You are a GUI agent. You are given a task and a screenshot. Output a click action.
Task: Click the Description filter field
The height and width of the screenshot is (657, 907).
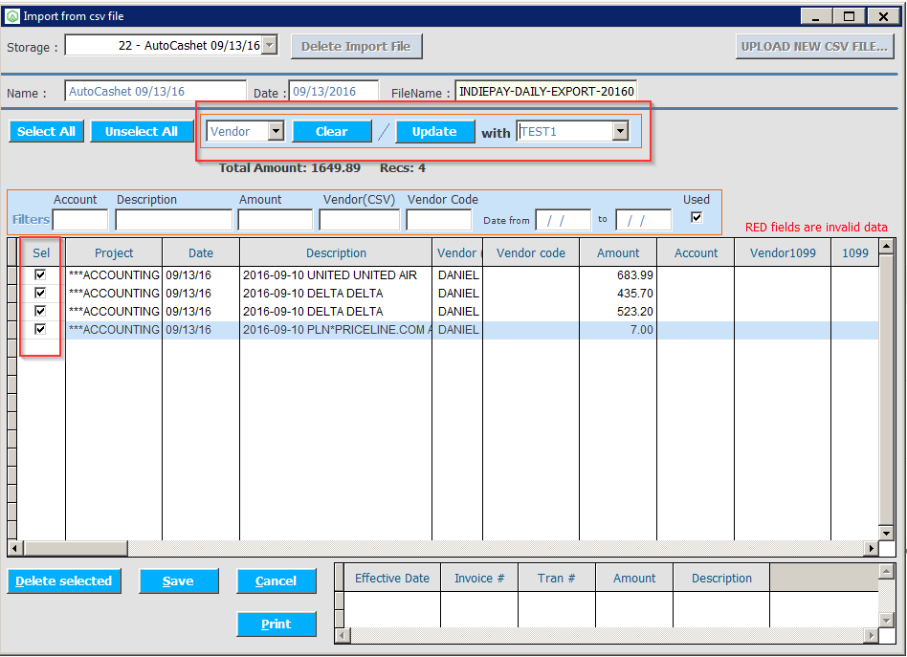[x=173, y=220]
